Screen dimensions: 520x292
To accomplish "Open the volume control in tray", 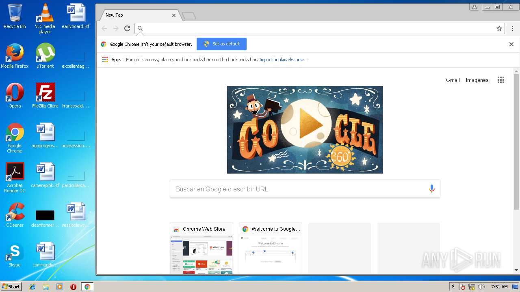I will tap(481, 287).
